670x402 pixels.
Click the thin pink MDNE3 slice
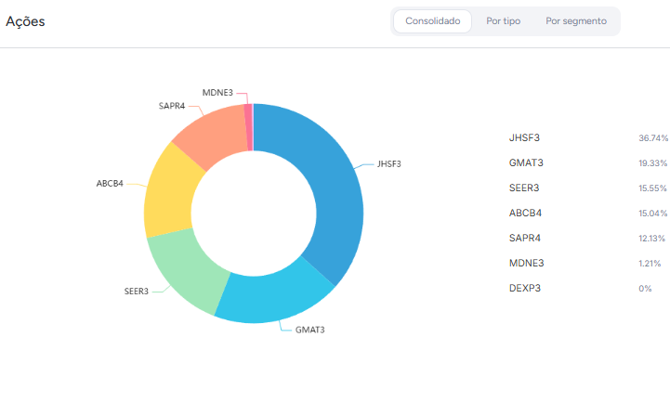click(248, 127)
